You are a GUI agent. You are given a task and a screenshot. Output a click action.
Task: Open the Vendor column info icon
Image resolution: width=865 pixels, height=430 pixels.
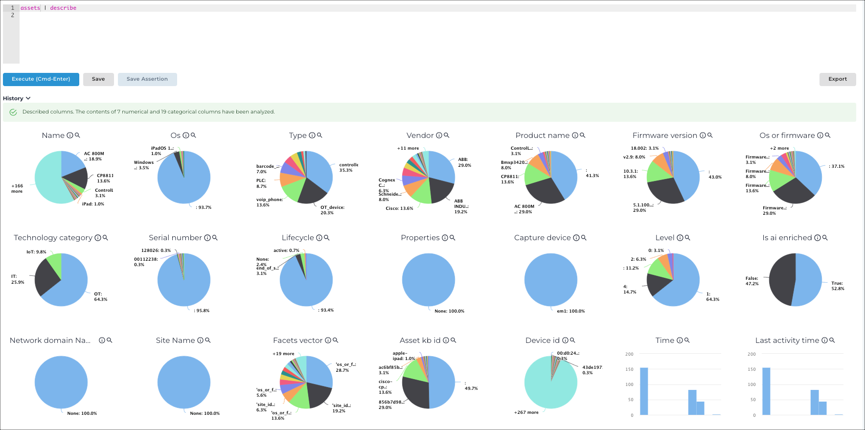point(439,136)
